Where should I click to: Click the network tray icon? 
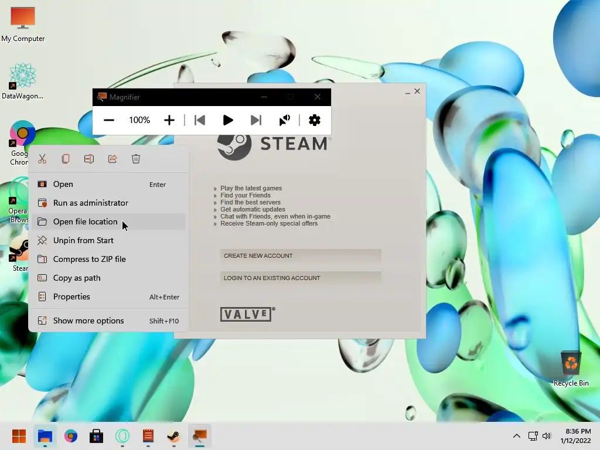click(533, 436)
